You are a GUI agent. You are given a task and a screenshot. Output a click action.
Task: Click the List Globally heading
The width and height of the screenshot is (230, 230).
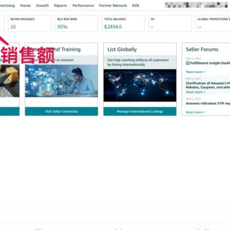coord(122,50)
